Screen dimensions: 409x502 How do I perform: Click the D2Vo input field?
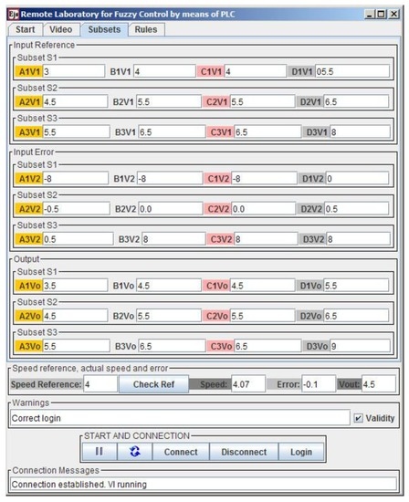tap(356, 316)
